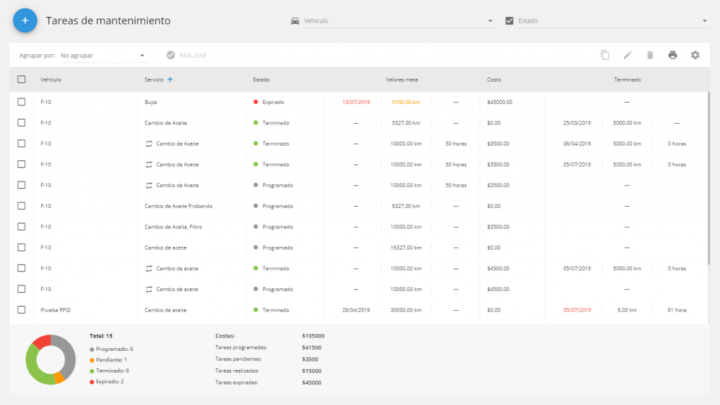Click the Pendiente: 1 legend entry
This screenshot has height=405, width=720.
(x=108, y=360)
